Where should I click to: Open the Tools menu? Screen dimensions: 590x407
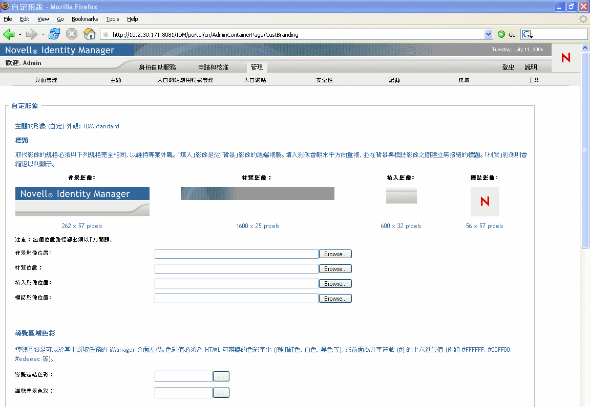click(113, 19)
